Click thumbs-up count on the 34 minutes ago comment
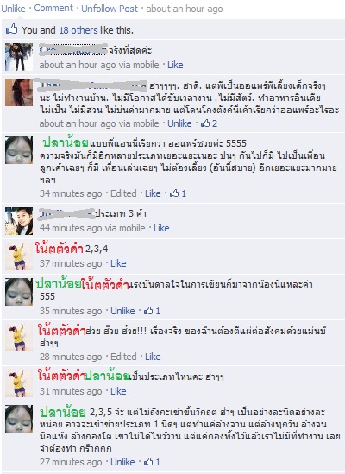Screen dimensions: 345x474 point(178,193)
